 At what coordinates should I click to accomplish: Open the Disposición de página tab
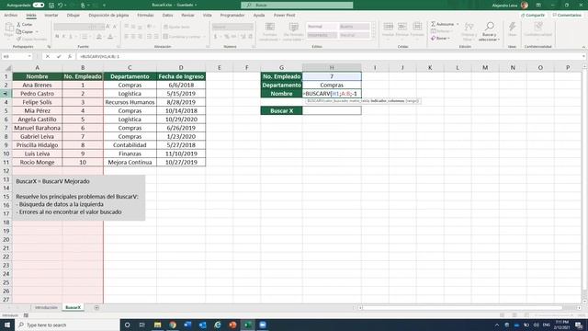(x=108, y=15)
